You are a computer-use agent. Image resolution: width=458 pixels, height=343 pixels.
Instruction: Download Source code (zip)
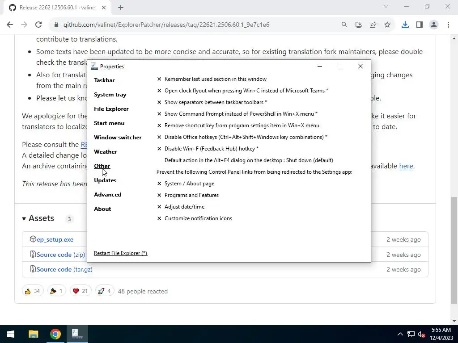click(x=61, y=255)
